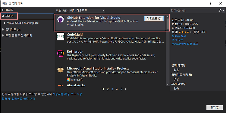This screenshot has width=226, height=113.
Task: Click the 닫기(C) button
Action: tap(215, 107)
